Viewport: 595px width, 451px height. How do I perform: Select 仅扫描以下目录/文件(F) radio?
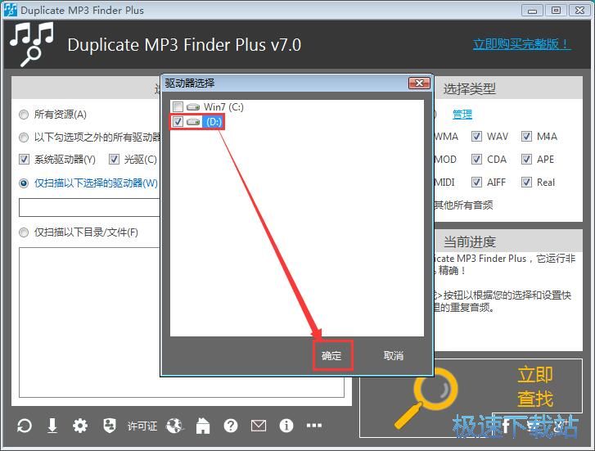coord(24,232)
